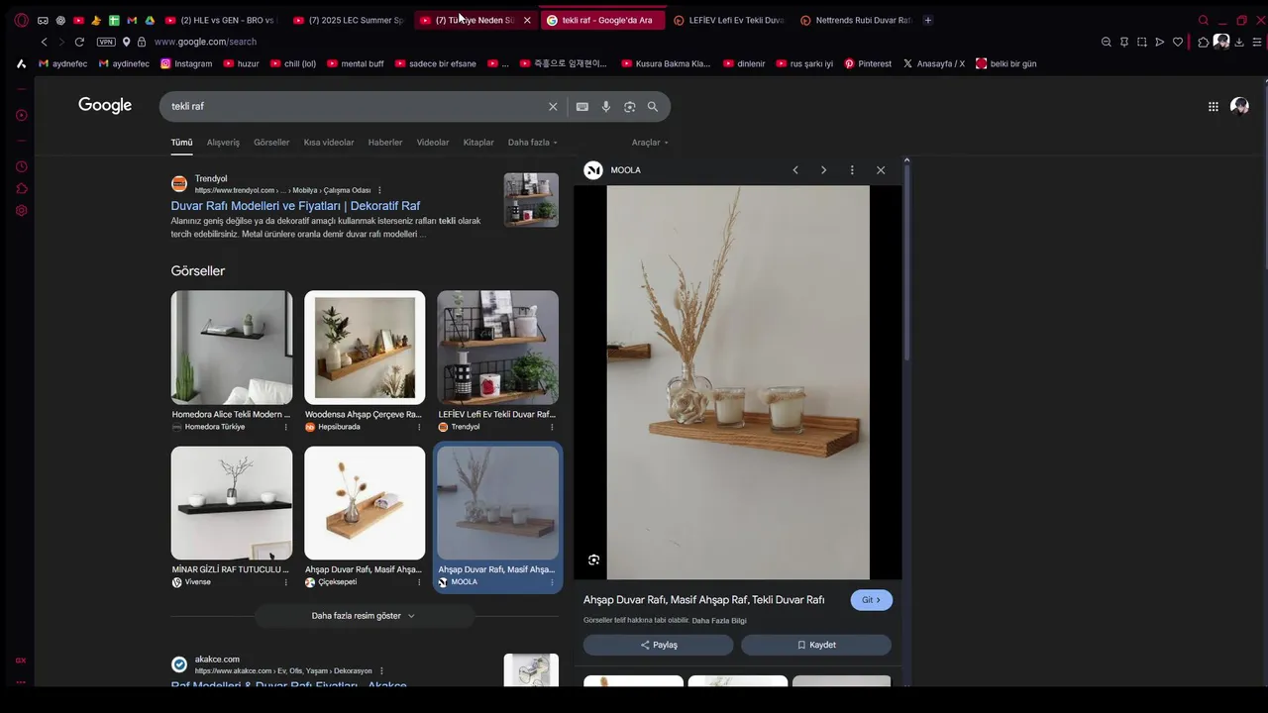The image size is (1268, 713).
Task: Open the Vivense image options menu
Action: 286,582
